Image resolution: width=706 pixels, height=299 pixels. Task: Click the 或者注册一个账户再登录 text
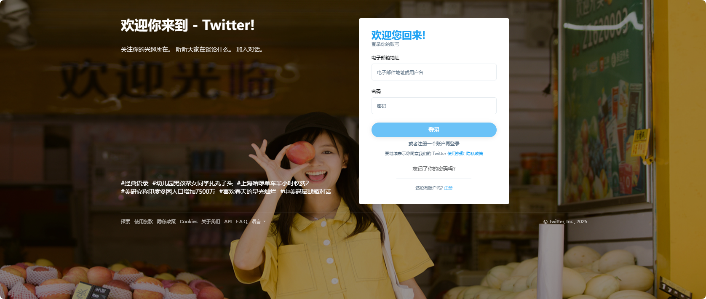click(434, 144)
